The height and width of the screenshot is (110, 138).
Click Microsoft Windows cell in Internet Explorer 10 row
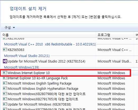click(111, 73)
